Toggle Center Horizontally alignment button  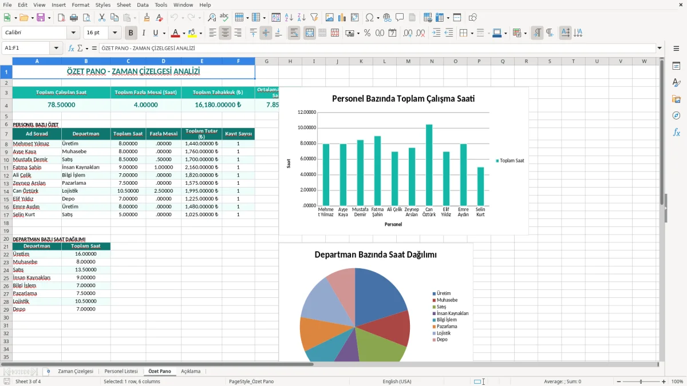pyautogui.click(x=225, y=33)
